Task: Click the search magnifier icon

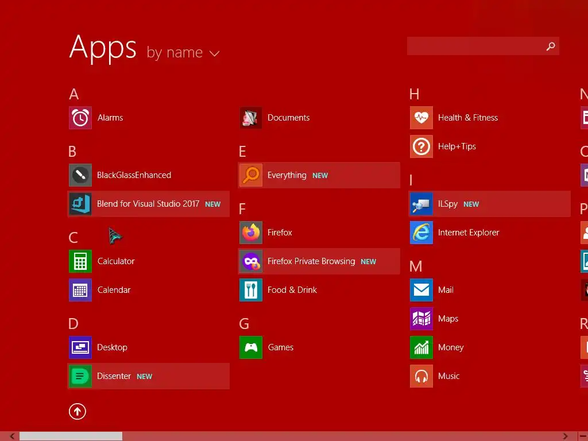Action: 551,46
